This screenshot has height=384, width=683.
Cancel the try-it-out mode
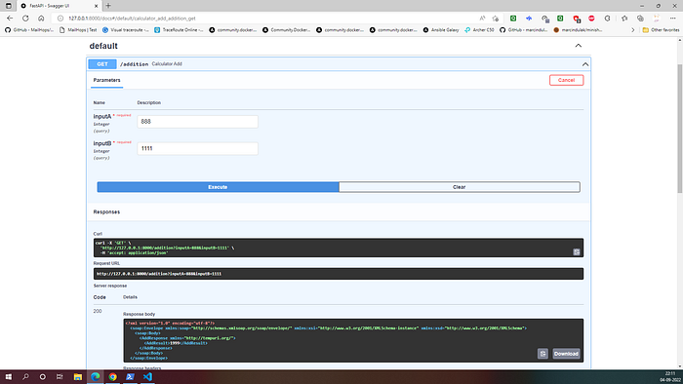point(566,80)
